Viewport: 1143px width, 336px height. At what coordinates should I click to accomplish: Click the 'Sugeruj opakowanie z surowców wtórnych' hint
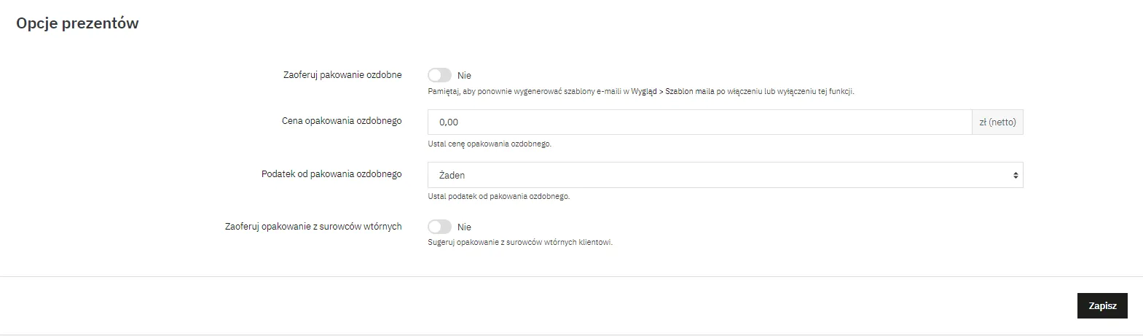pos(520,242)
